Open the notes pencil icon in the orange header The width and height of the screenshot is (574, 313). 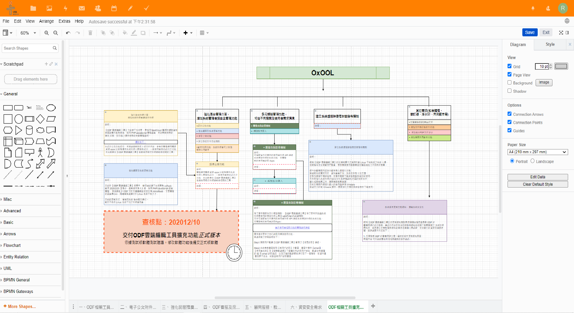130,8
